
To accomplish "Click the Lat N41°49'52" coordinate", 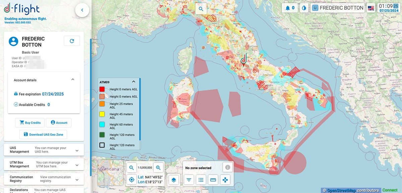I will tap(150, 177).
